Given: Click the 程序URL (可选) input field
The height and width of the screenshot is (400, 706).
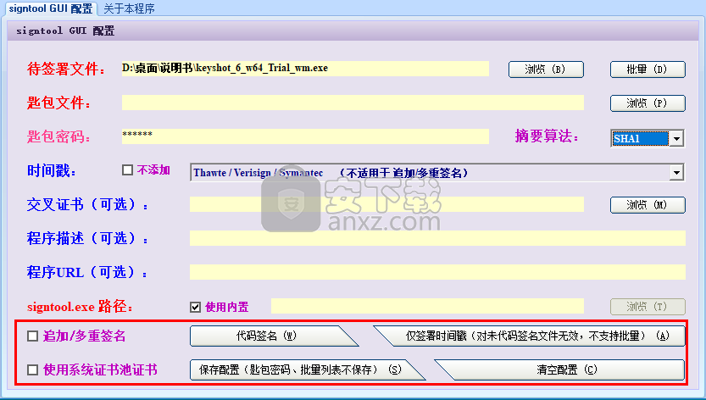Looking at the screenshot, I should 437,272.
